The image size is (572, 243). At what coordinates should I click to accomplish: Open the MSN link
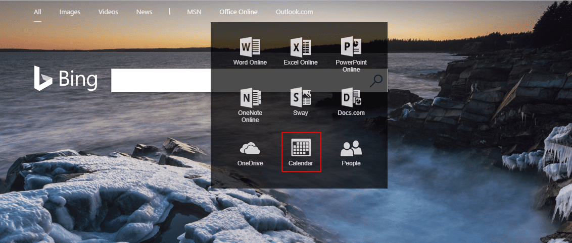[x=194, y=12]
